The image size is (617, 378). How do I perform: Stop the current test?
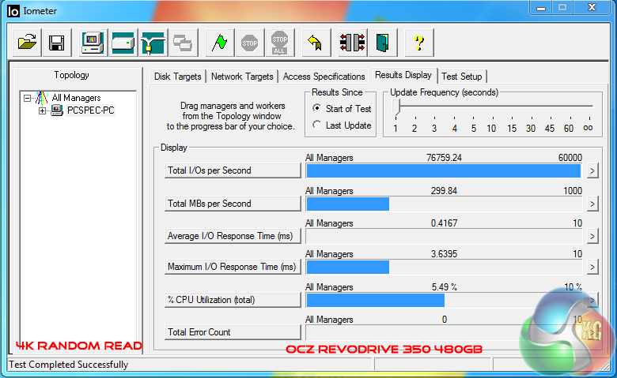coord(249,42)
